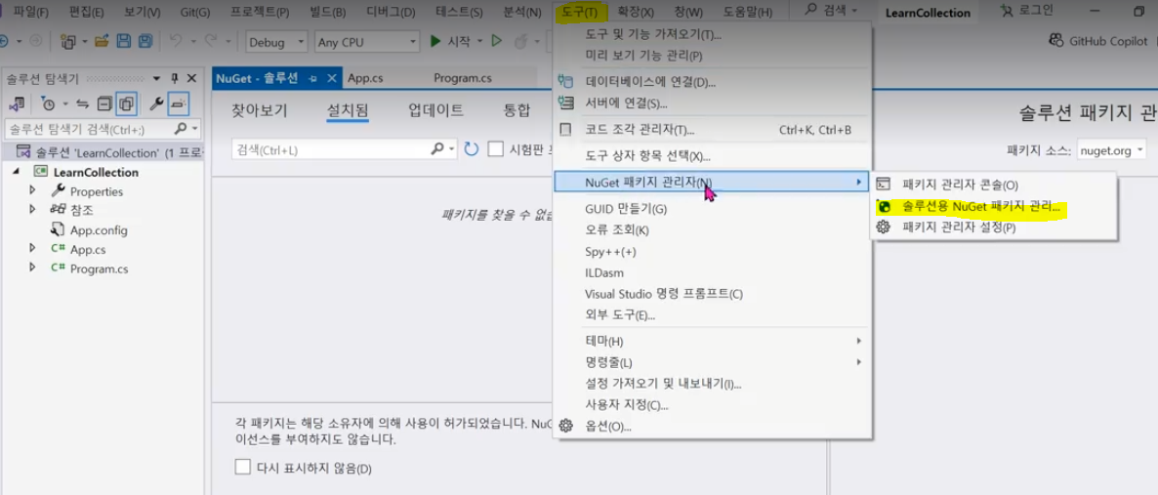Image resolution: width=1158 pixels, height=495 pixels.
Task: Open Solution Explorer window options dropdown arrow
Action: [156, 78]
